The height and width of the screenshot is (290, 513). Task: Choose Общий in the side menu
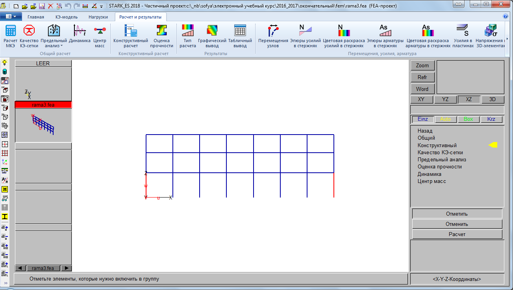[426, 138]
